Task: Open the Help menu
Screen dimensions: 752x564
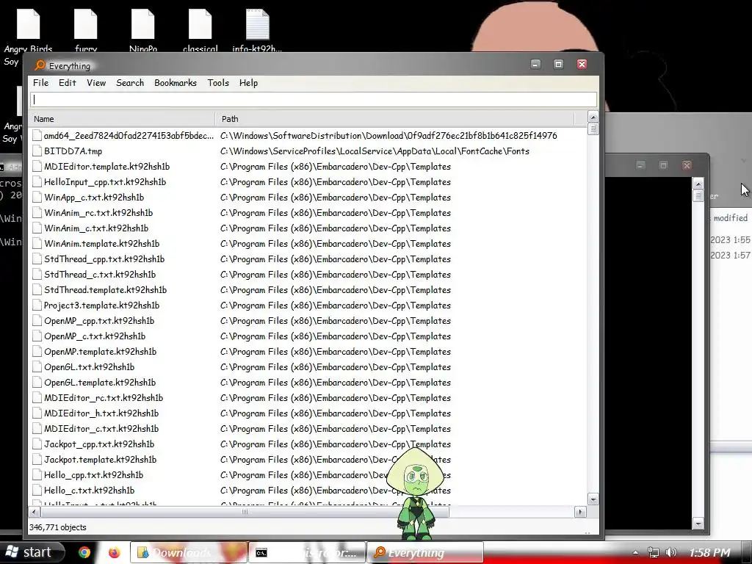Action: point(248,83)
